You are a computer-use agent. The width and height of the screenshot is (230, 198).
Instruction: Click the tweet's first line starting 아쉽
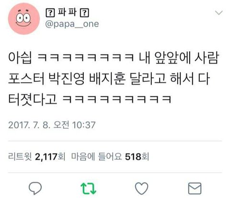coord(114,58)
